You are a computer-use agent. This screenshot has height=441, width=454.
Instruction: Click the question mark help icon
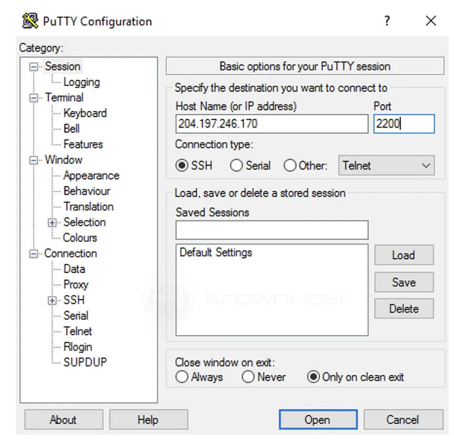[387, 20]
